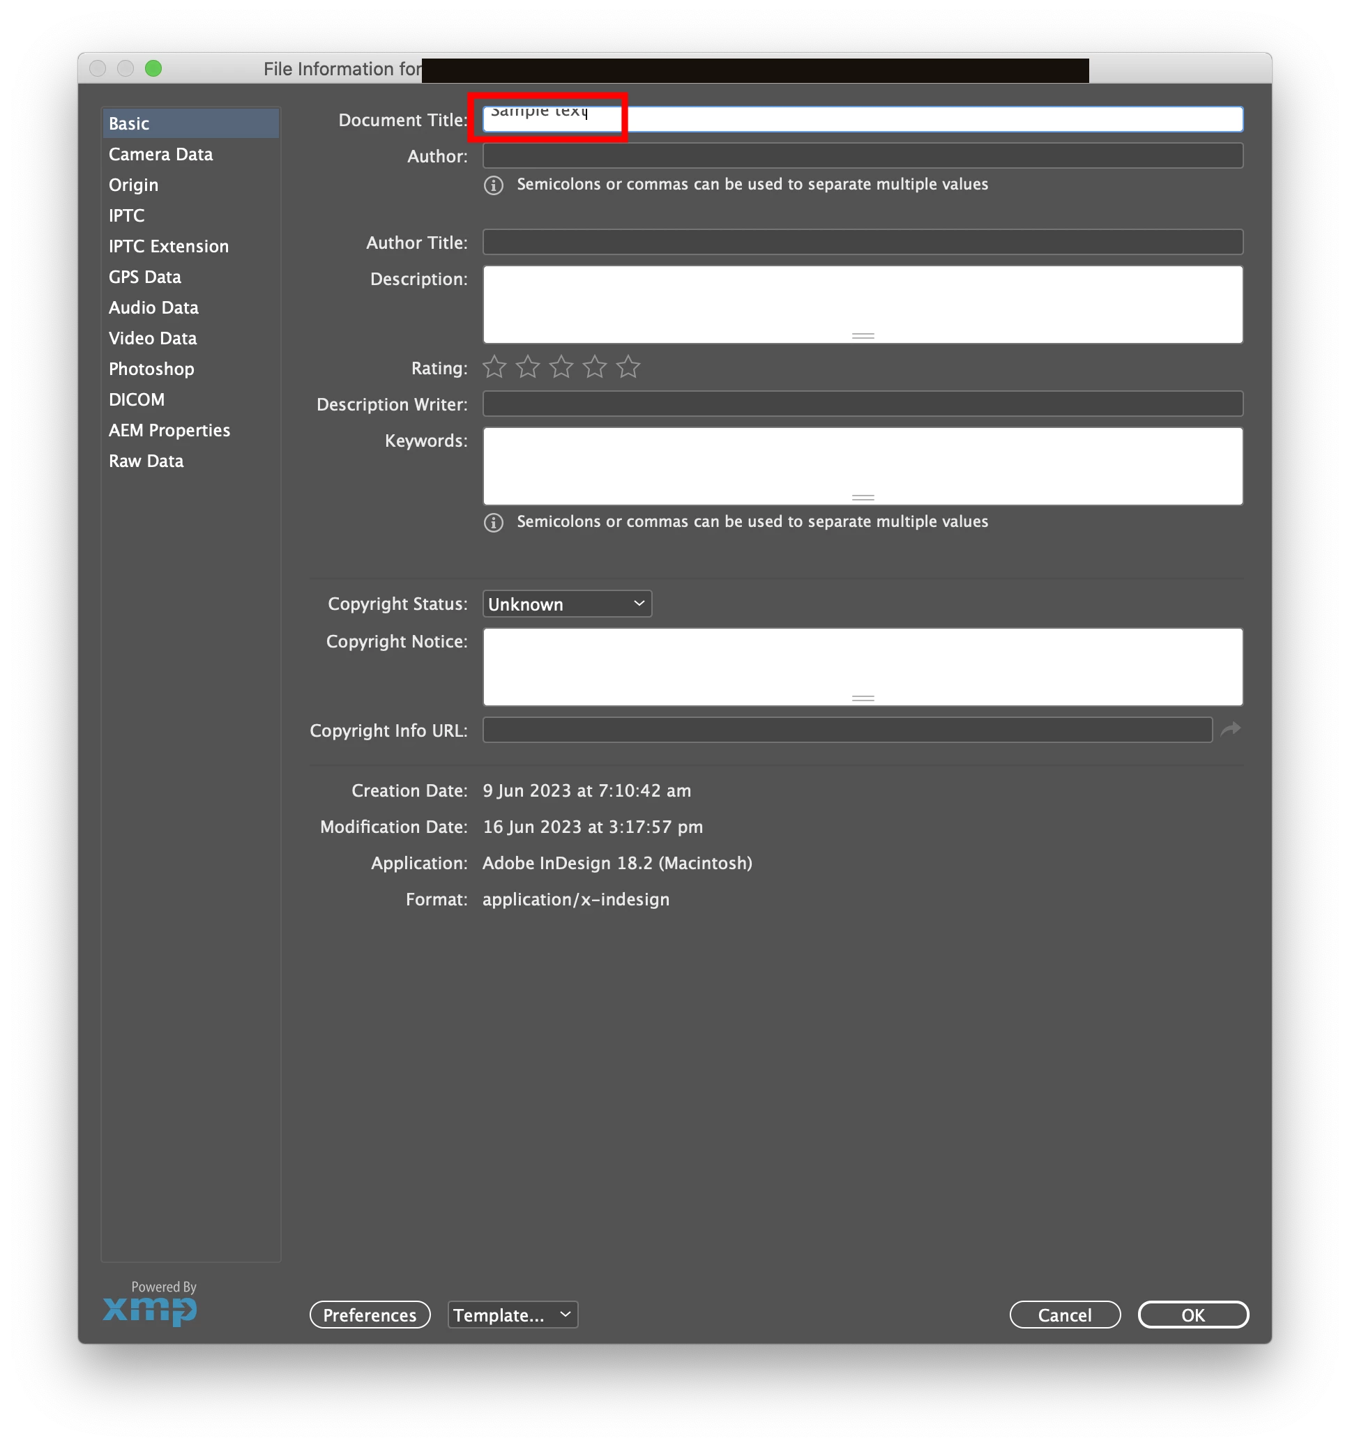
Task: Go to the GPS Data panel
Action: click(x=145, y=277)
